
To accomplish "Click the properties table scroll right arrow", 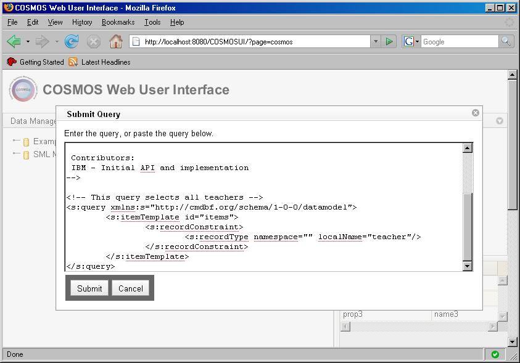I will tap(493, 327).
